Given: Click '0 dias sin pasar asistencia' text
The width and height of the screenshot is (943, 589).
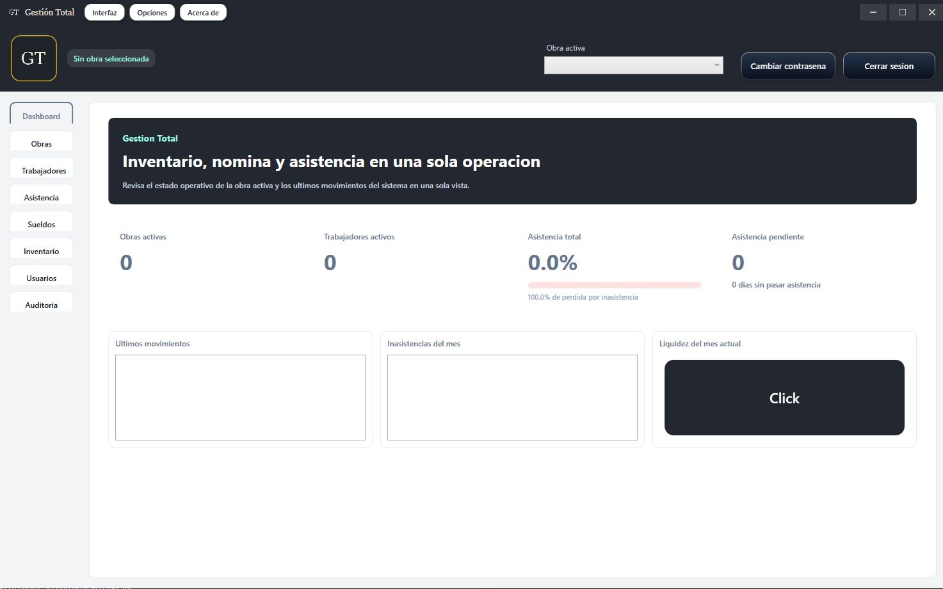Looking at the screenshot, I should pos(776,285).
